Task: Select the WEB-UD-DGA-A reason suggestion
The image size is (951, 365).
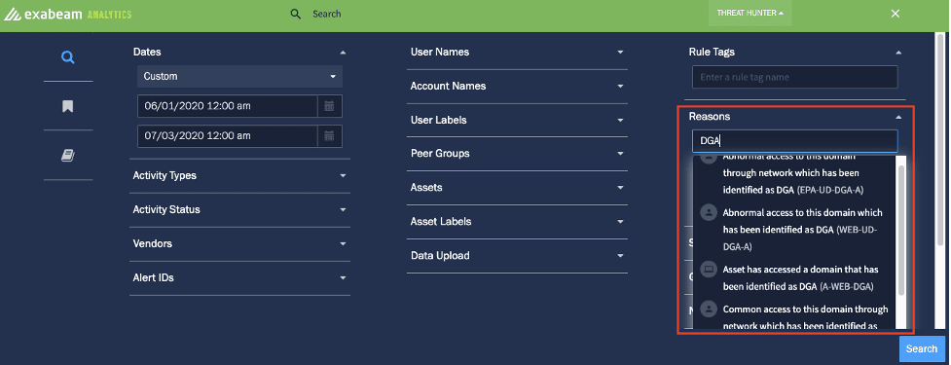Action: tap(794, 229)
